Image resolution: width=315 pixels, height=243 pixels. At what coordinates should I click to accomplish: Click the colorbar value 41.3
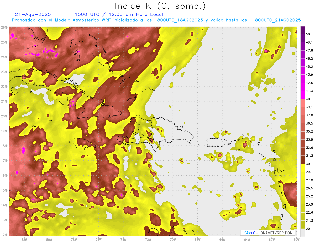(309, 91)
